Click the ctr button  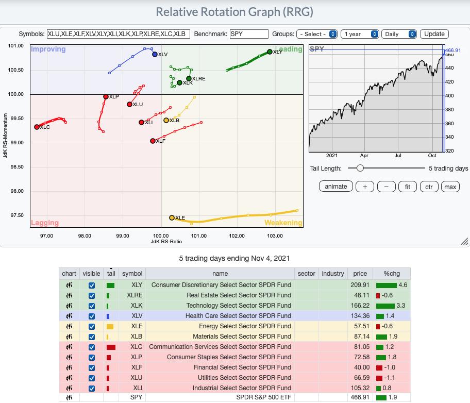(429, 187)
